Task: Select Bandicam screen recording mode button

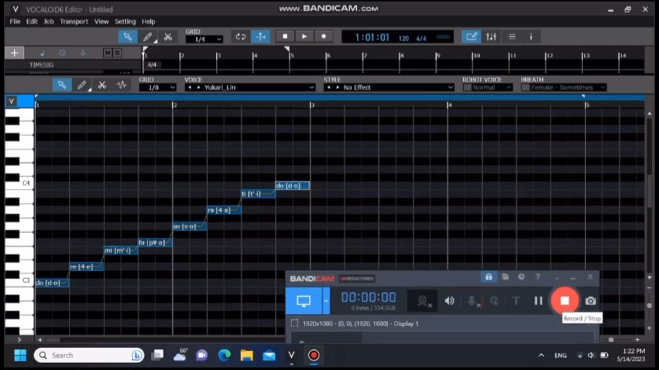Action: click(x=303, y=301)
